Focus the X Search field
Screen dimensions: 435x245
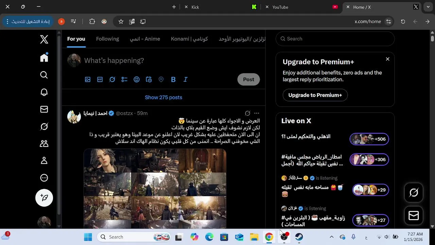[335, 39]
